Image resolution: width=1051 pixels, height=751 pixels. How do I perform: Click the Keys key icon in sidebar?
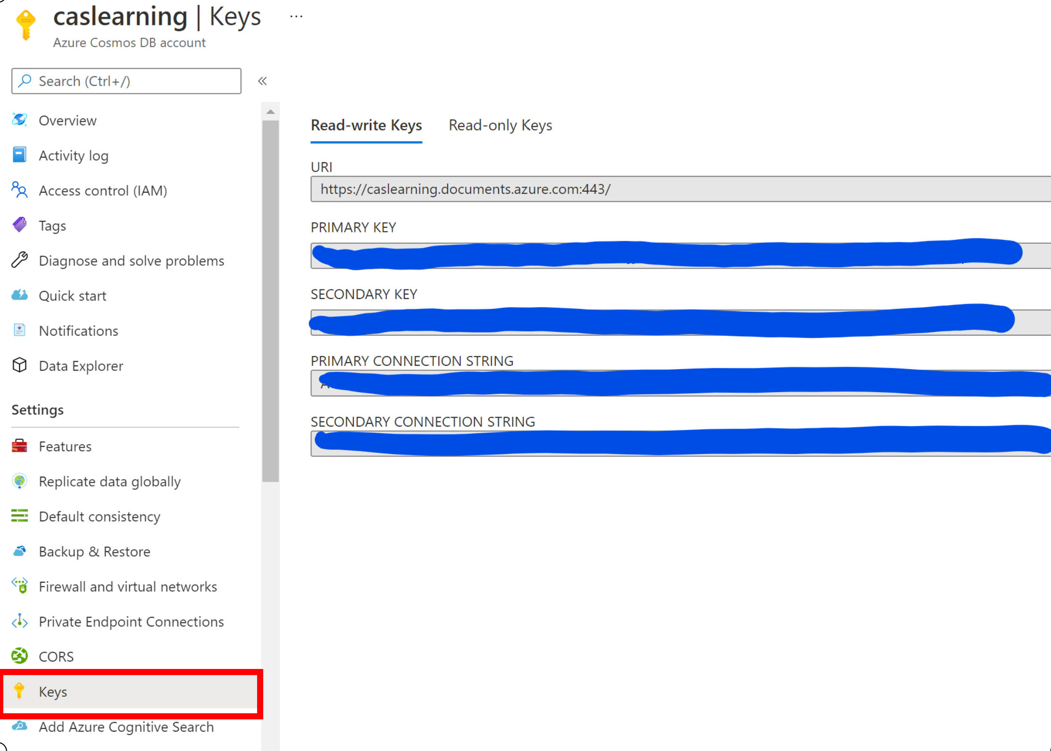click(x=19, y=691)
